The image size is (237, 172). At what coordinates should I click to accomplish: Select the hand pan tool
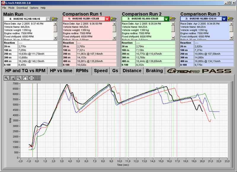point(25,78)
